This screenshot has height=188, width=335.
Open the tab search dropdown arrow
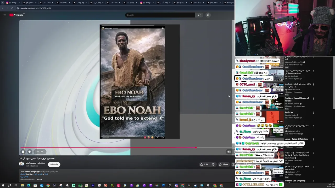[3, 3]
